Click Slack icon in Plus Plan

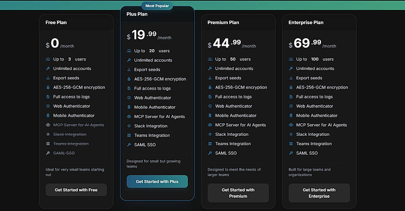point(129,126)
